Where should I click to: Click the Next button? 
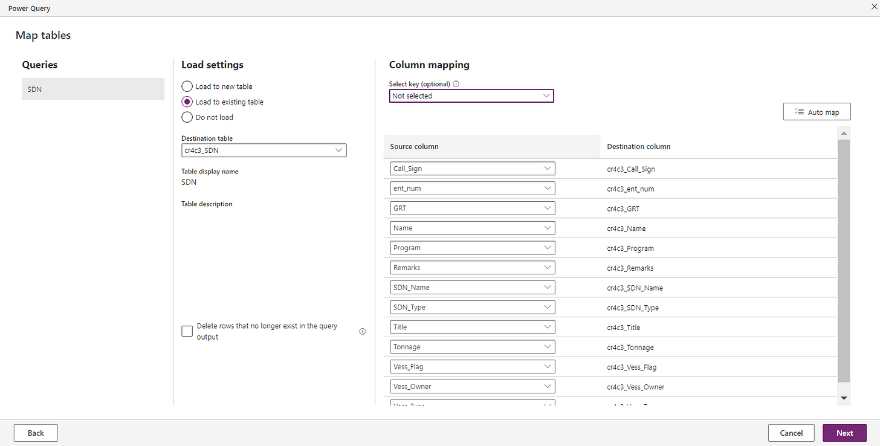pos(844,433)
